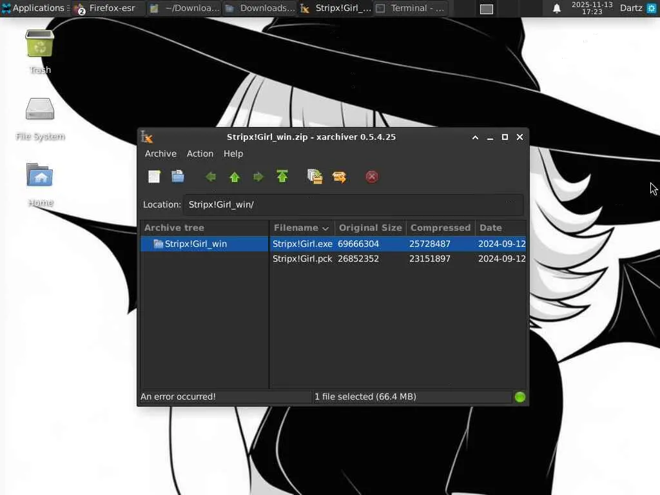The width and height of the screenshot is (660, 495).
Task: Click the red Cancel operation icon
Action: click(x=372, y=177)
